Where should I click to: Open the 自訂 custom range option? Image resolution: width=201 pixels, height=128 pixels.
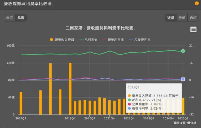pos(193,18)
